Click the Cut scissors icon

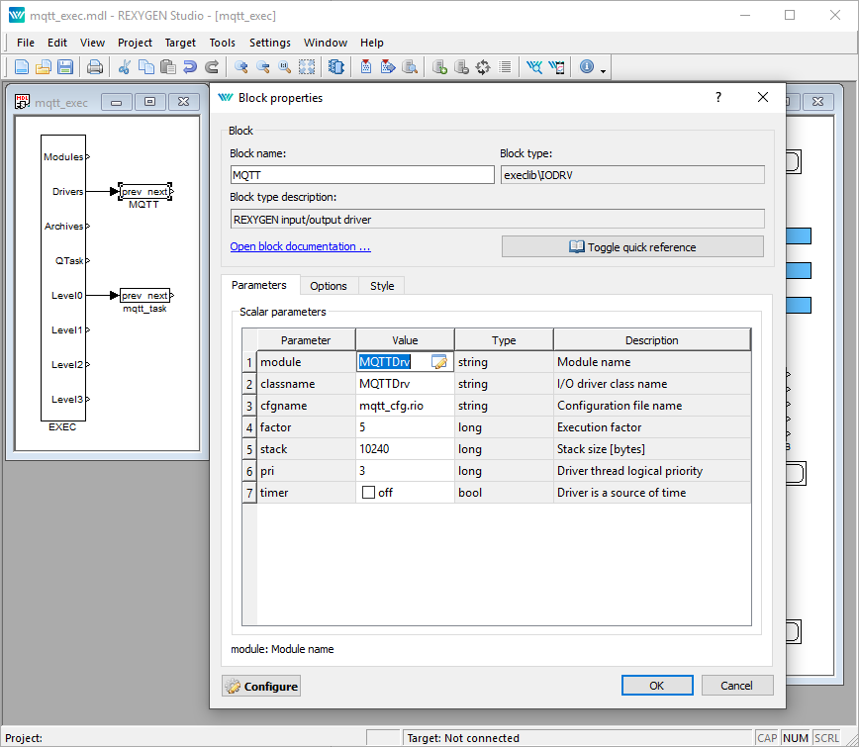125,67
